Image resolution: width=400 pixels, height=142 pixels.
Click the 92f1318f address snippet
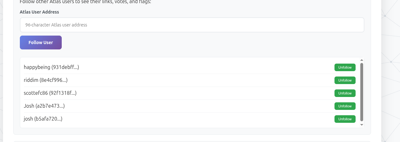[63, 93]
